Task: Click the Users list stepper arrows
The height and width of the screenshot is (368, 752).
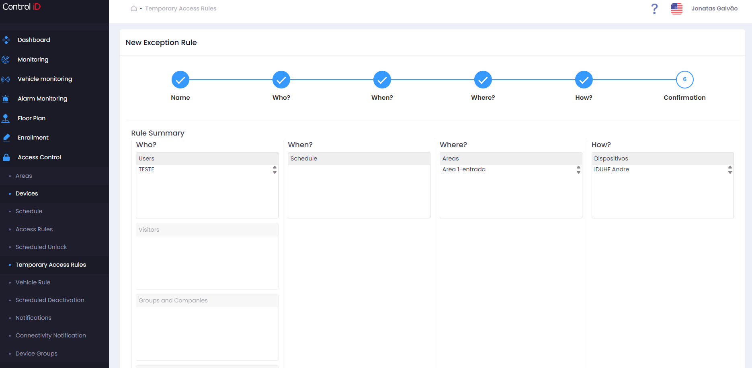Action: (275, 170)
